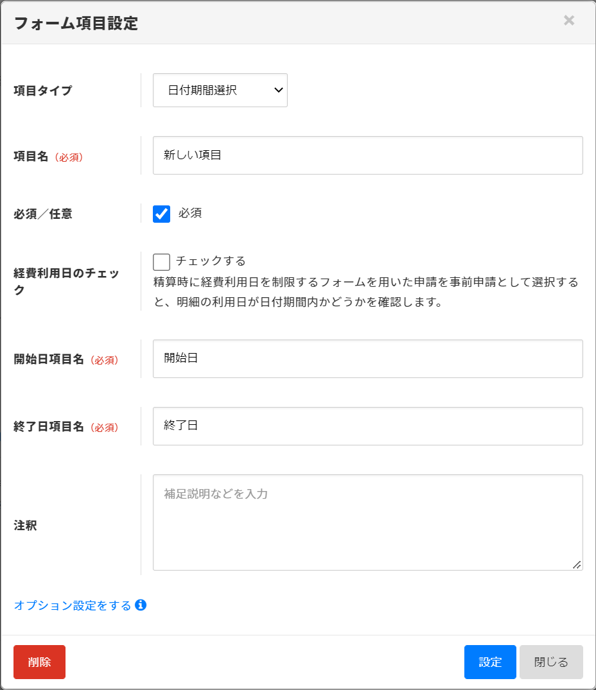This screenshot has width=596, height=690.
Task: Open the 日付期間選択 item type dropdown
Action: [x=220, y=91]
